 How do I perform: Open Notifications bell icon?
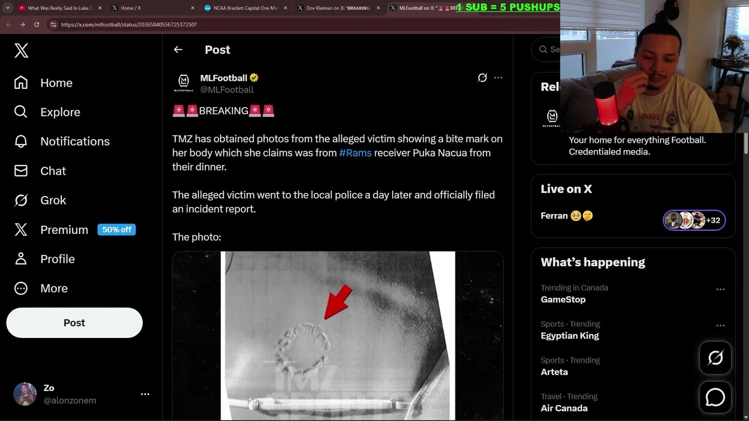pyautogui.click(x=21, y=142)
